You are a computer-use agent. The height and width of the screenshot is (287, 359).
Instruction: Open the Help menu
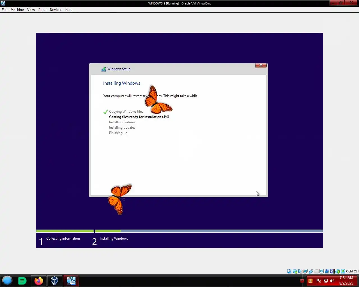69,10
